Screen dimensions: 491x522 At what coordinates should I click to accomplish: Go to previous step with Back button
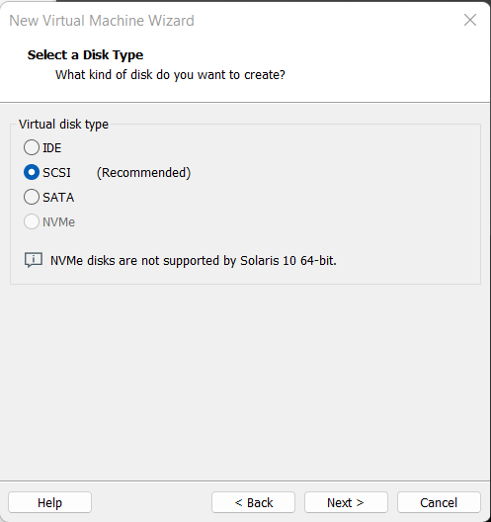pyautogui.click(x=253, y=502)
